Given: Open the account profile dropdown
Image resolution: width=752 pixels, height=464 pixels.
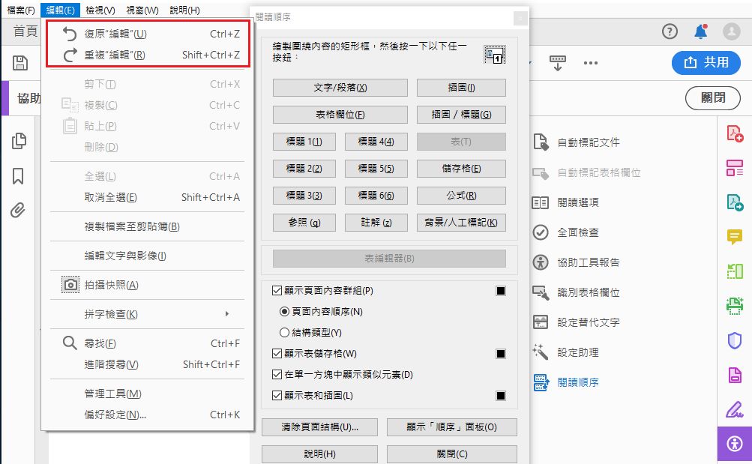Looking at the screenshot, I should (730, 31).
